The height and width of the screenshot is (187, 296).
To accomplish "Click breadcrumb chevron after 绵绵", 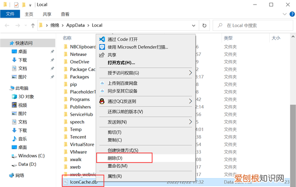I will coord(62,25).
